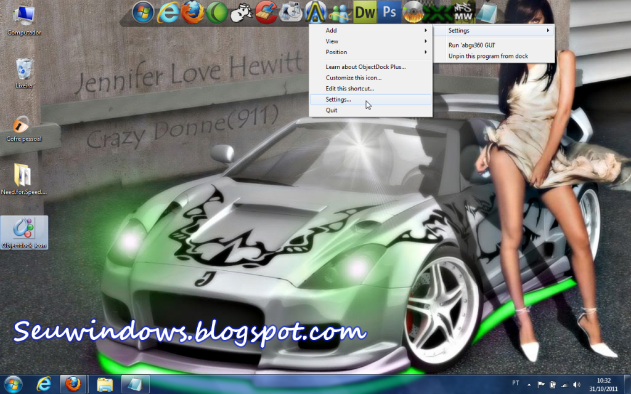The image size is (631, 394).
Task: Launch Internet Explorer from the dock
Action: (x=168, y=11)
